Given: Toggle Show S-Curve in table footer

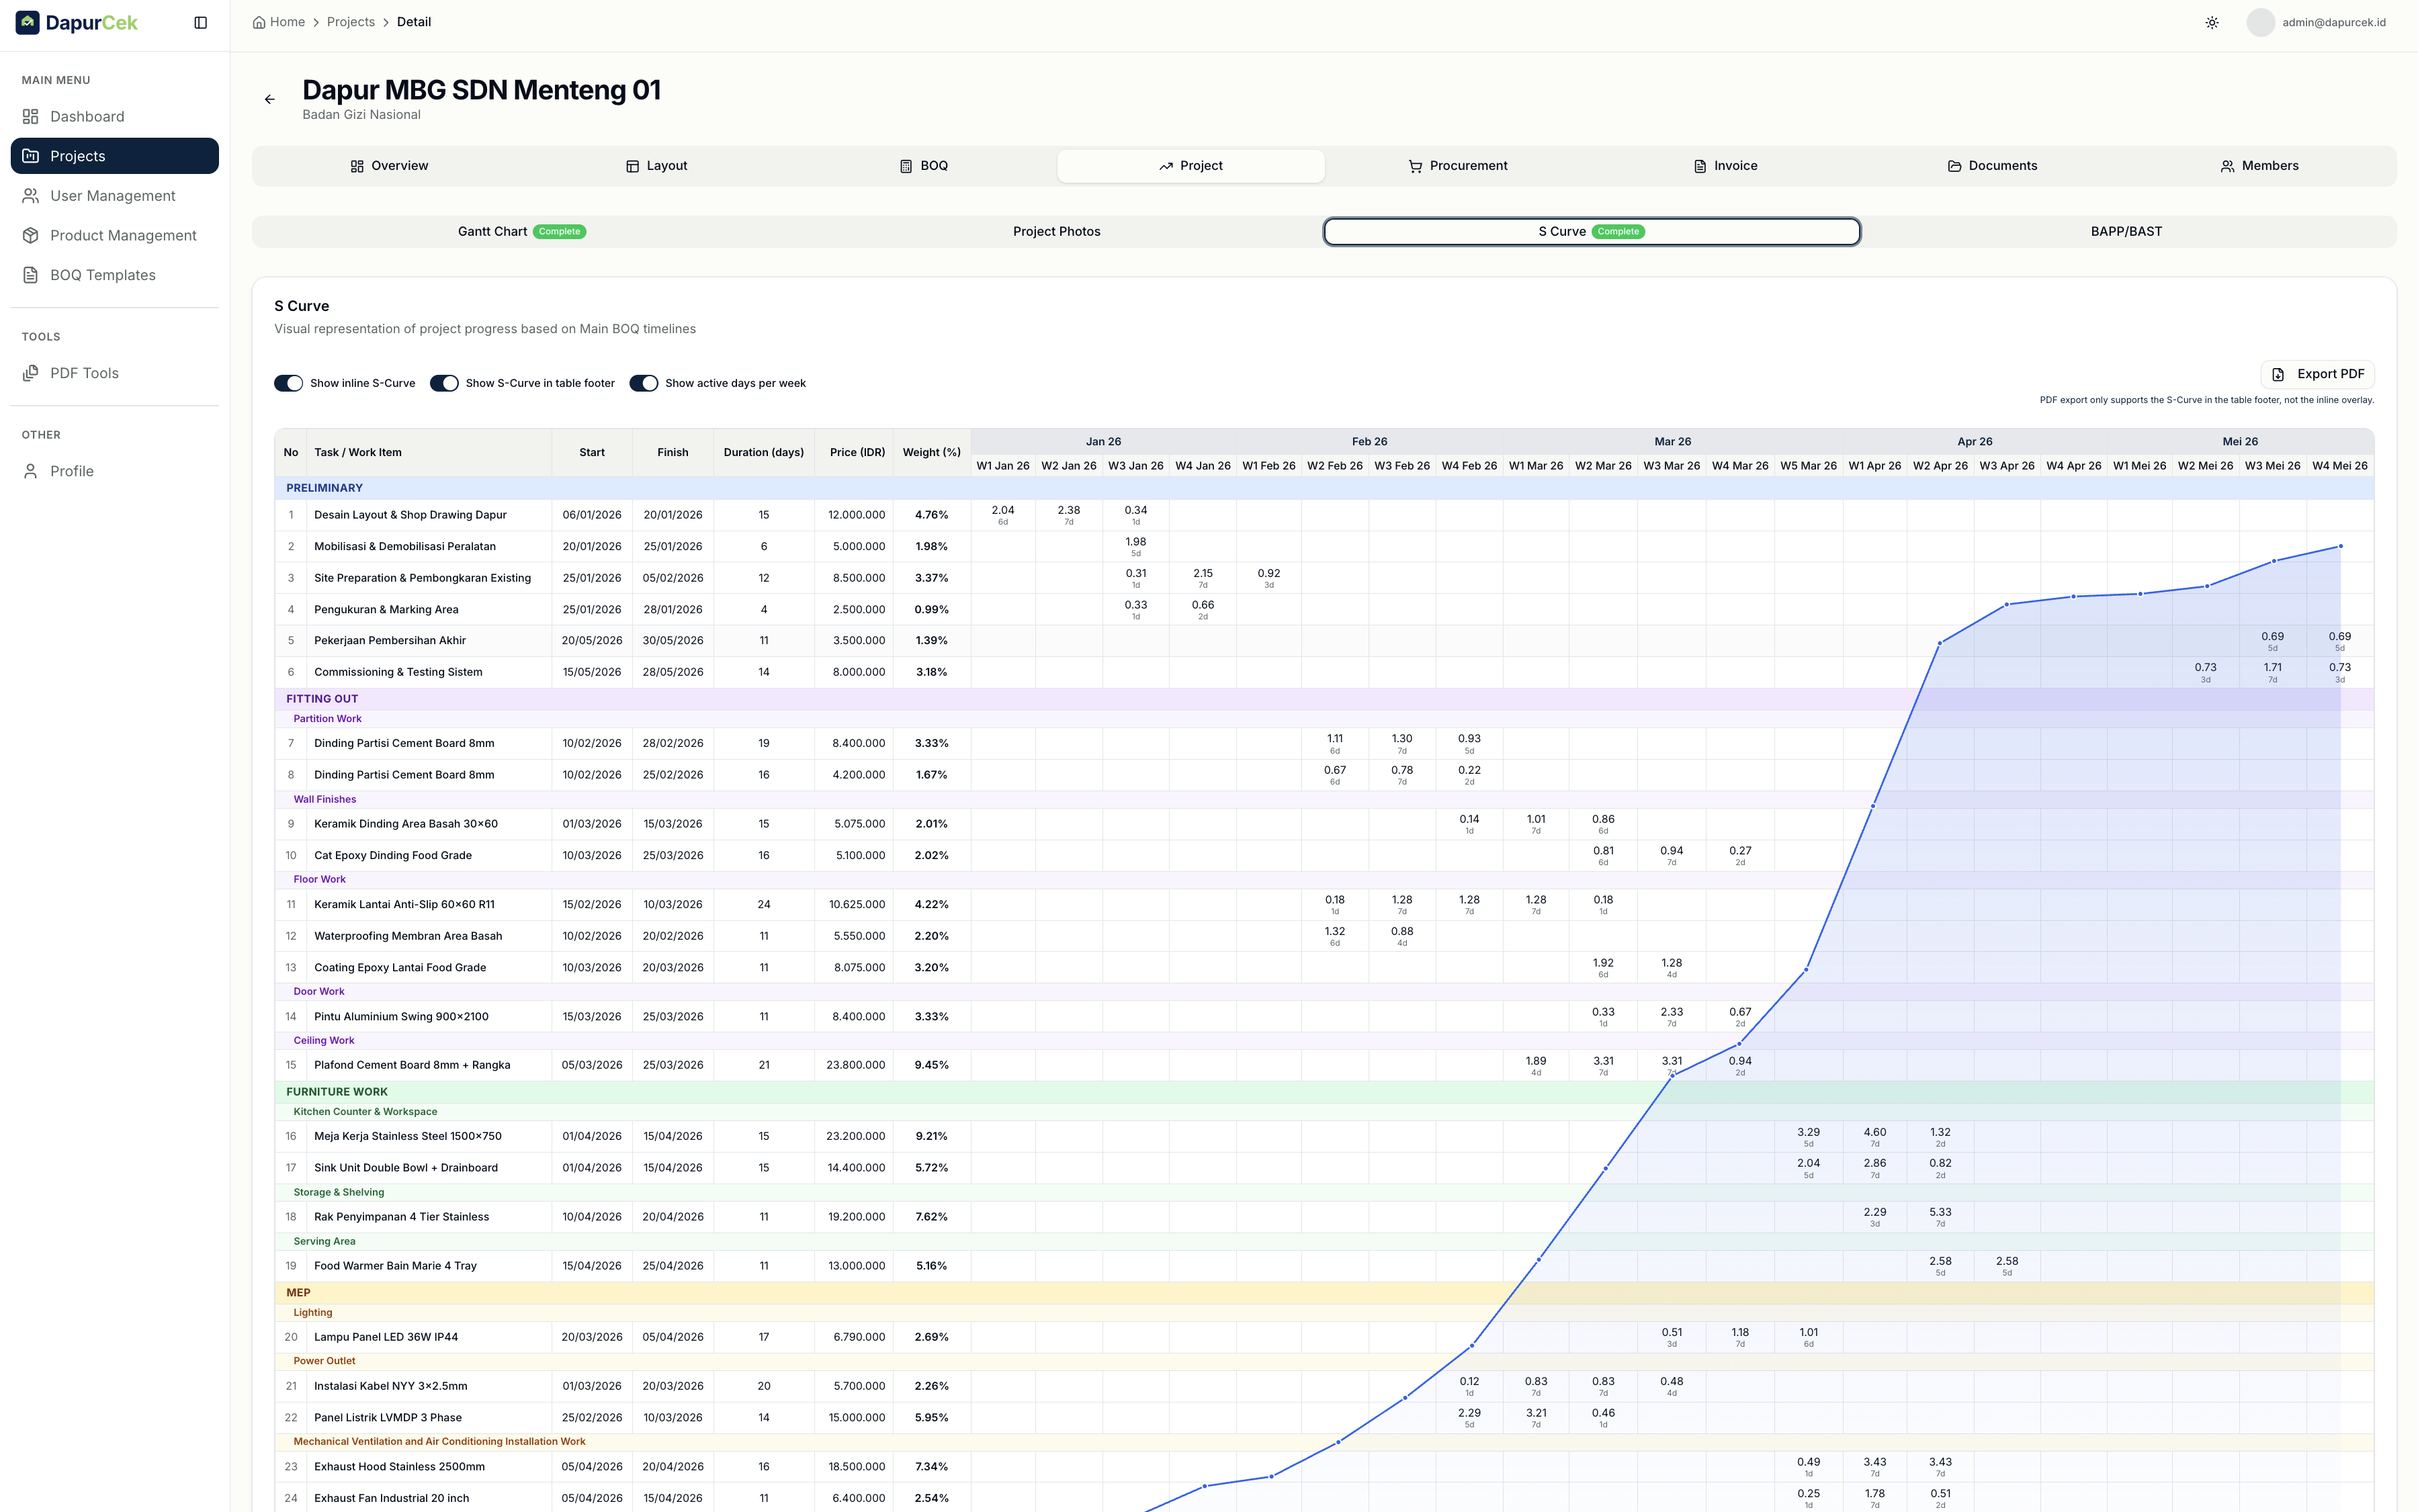Looking at the screenshot, I should 444,383.
